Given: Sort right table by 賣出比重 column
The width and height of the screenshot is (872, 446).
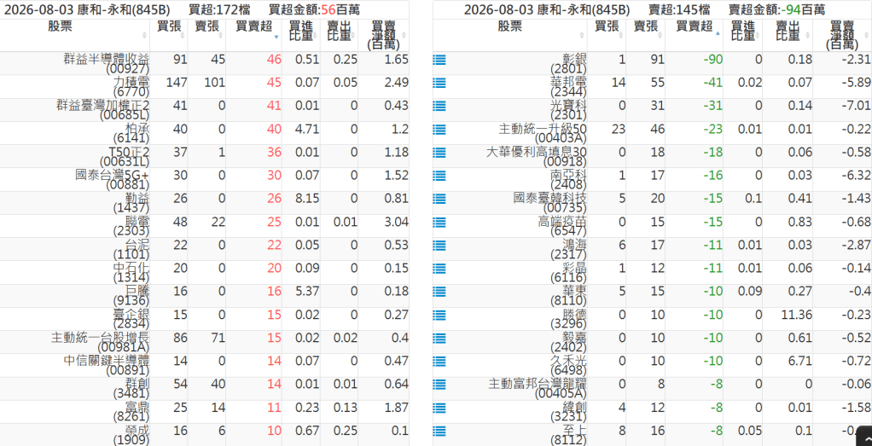Looking at the screenshot, I should [788, 36].
